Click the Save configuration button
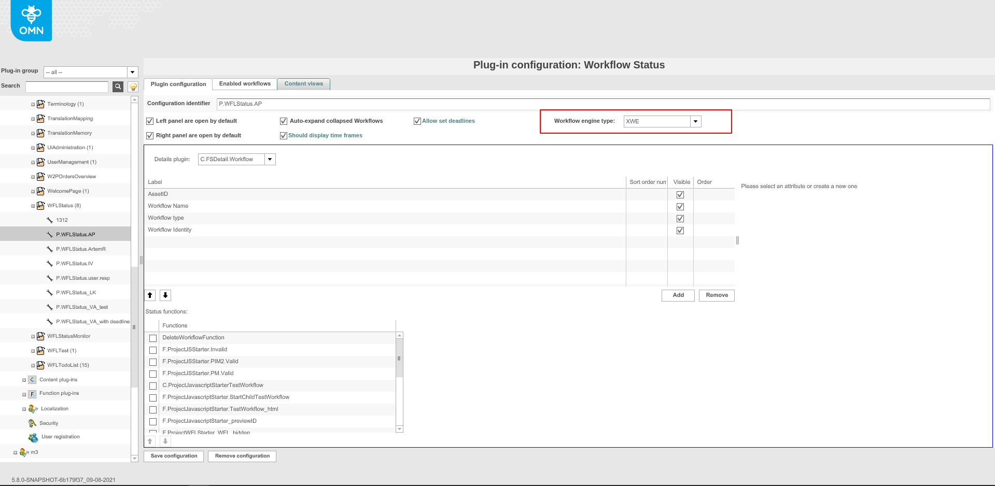The height and width of the screenshot is (486, 995). point(174,456)
